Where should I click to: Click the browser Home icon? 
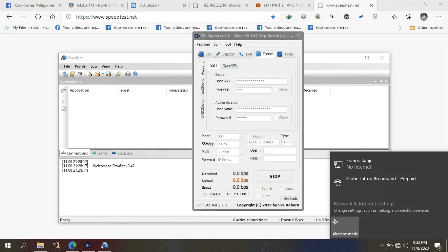52,17
